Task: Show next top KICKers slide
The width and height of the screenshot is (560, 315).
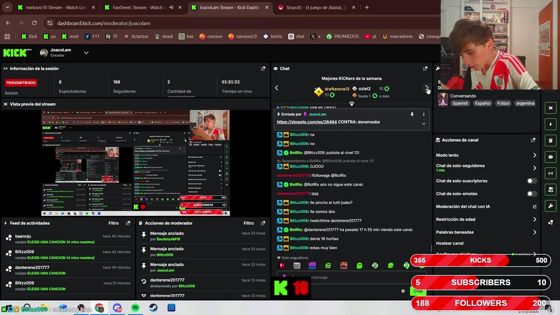Action: coord(427,88)
